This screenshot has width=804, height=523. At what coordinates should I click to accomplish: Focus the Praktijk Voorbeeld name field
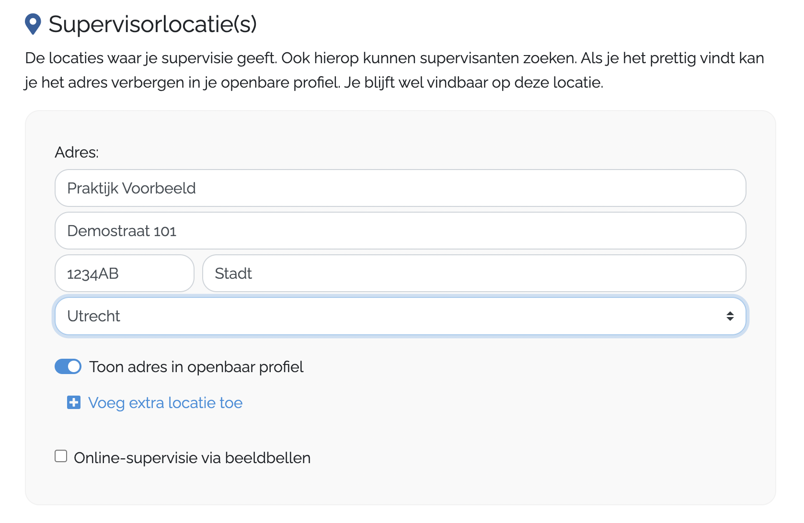point(400,188)
